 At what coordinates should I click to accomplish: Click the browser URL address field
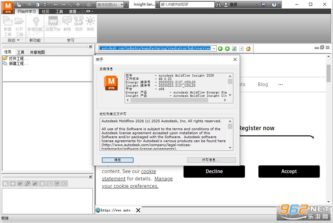155,48
